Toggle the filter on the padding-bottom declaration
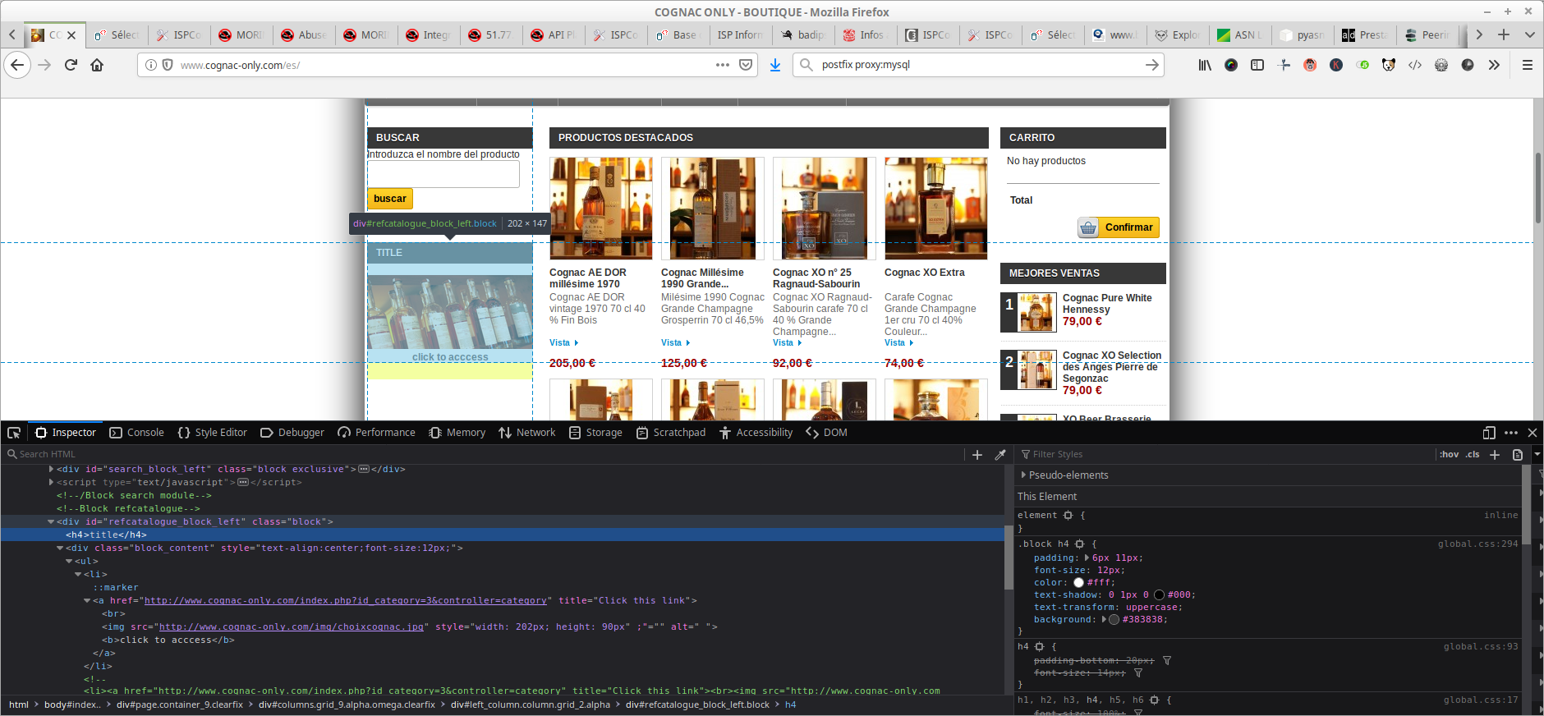This screenshot has height=716, width=1544. coord(1167,660)
